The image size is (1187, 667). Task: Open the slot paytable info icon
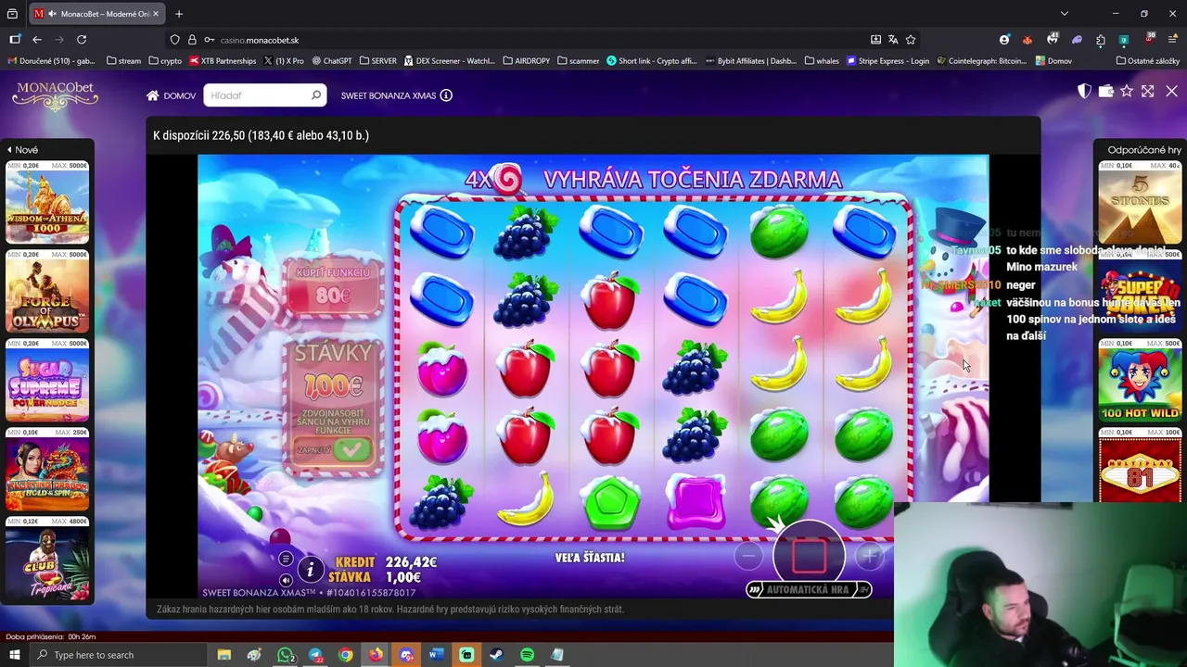[x=311, y=569]
